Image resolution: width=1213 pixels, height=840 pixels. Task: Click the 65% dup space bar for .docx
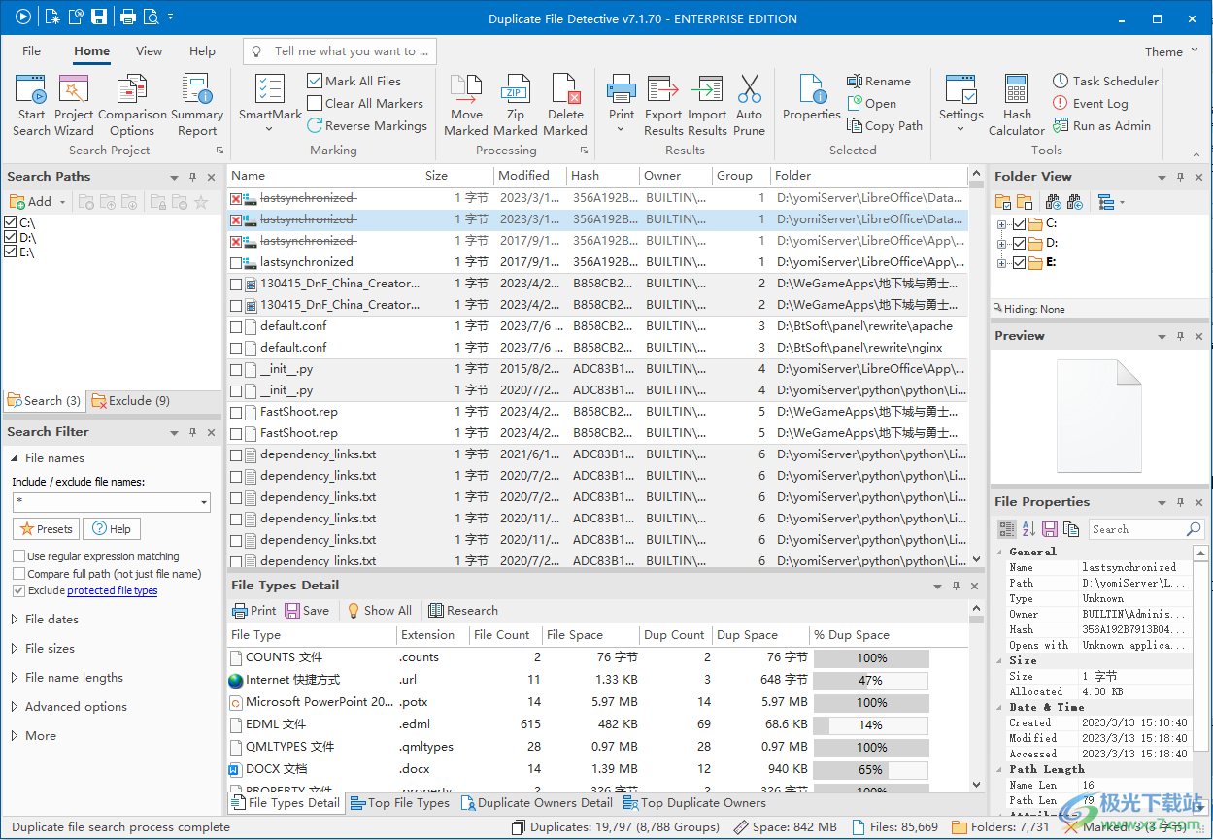871,769
